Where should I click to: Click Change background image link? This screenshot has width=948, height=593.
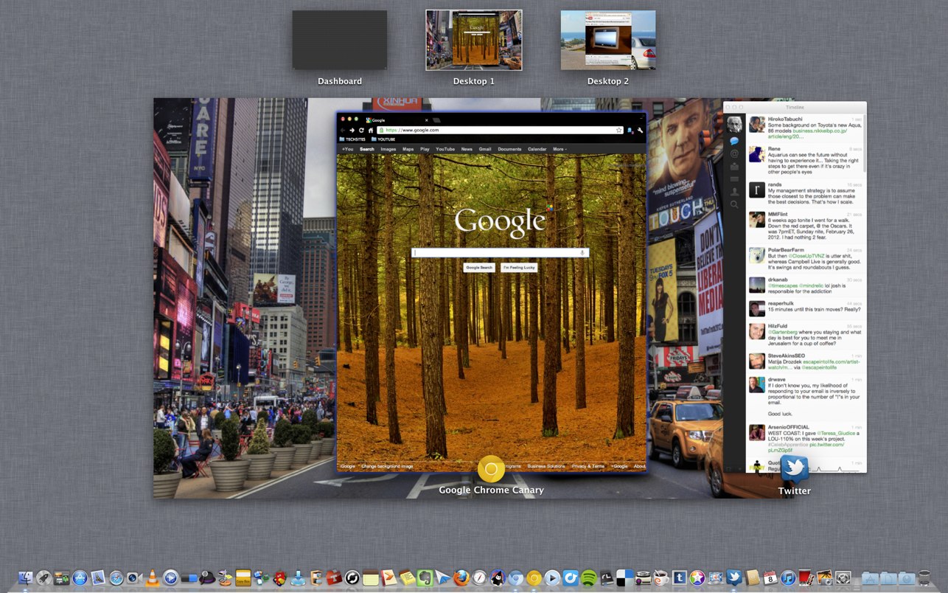pos(387,466)
